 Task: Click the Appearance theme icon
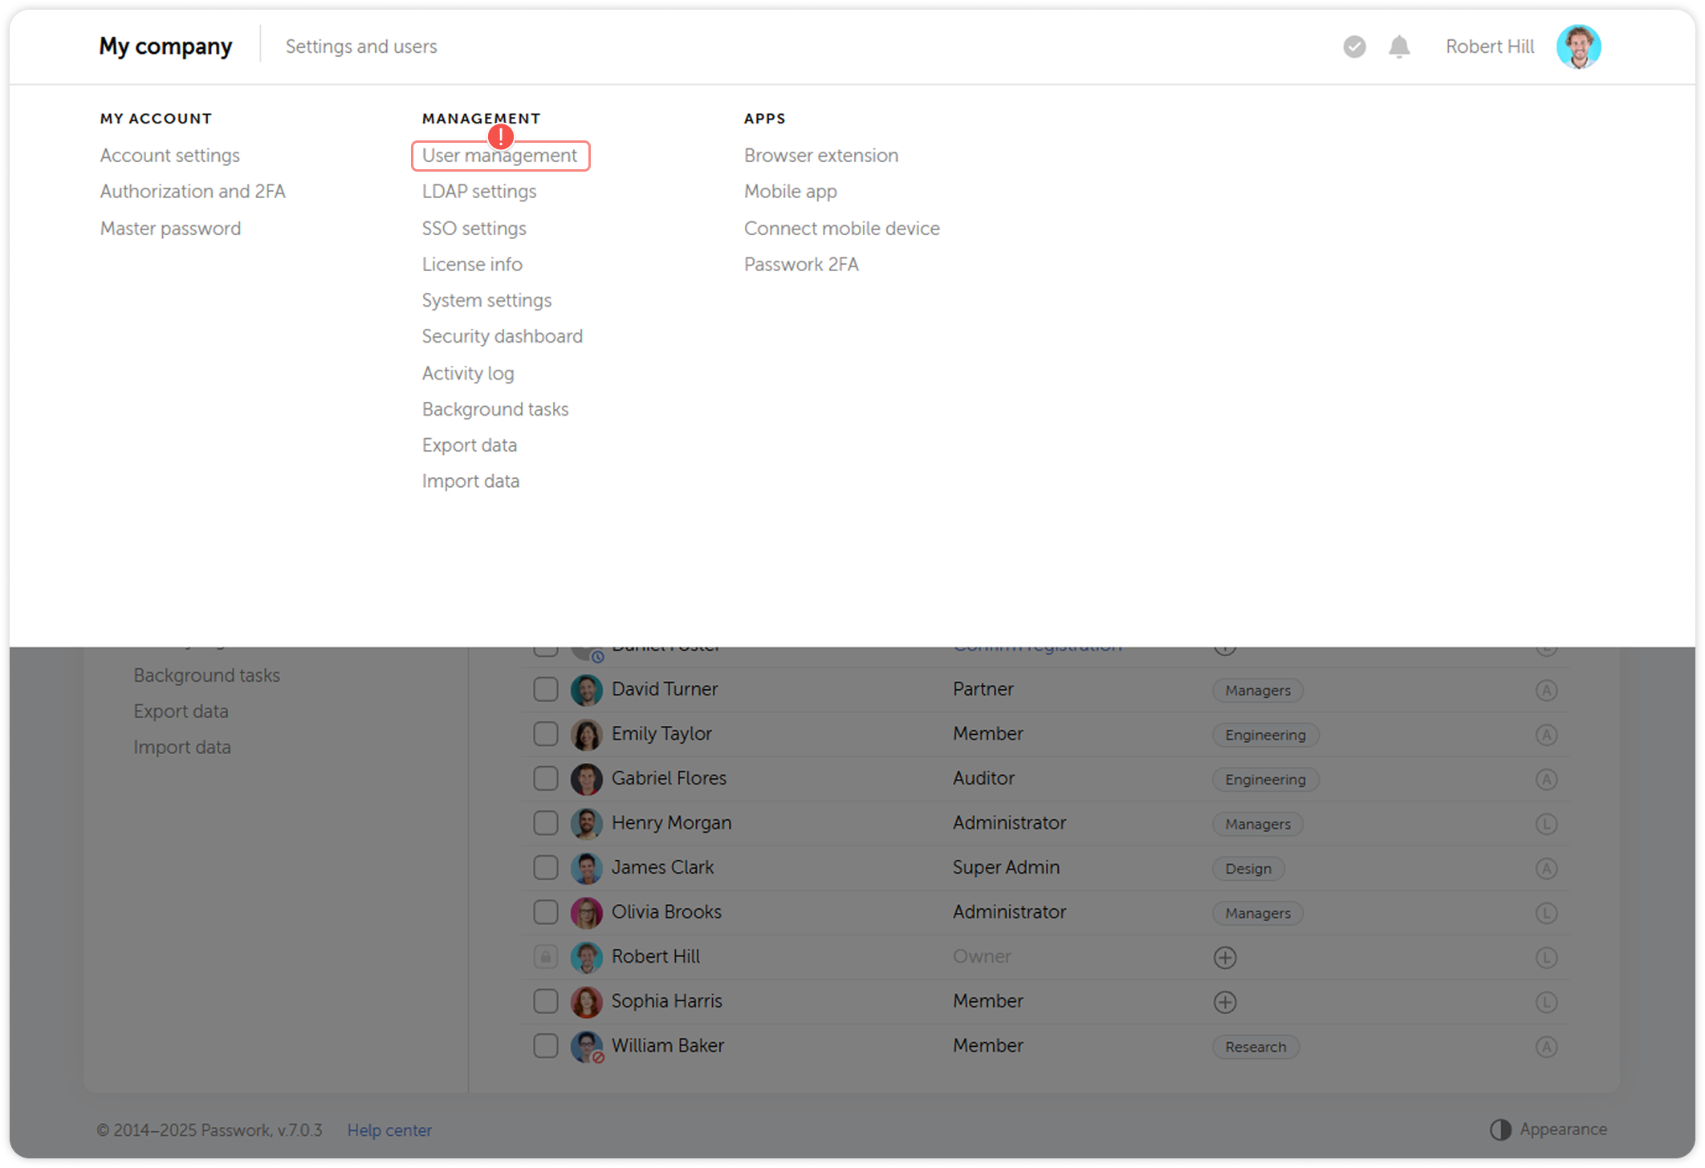[x=1500, y=1129]
